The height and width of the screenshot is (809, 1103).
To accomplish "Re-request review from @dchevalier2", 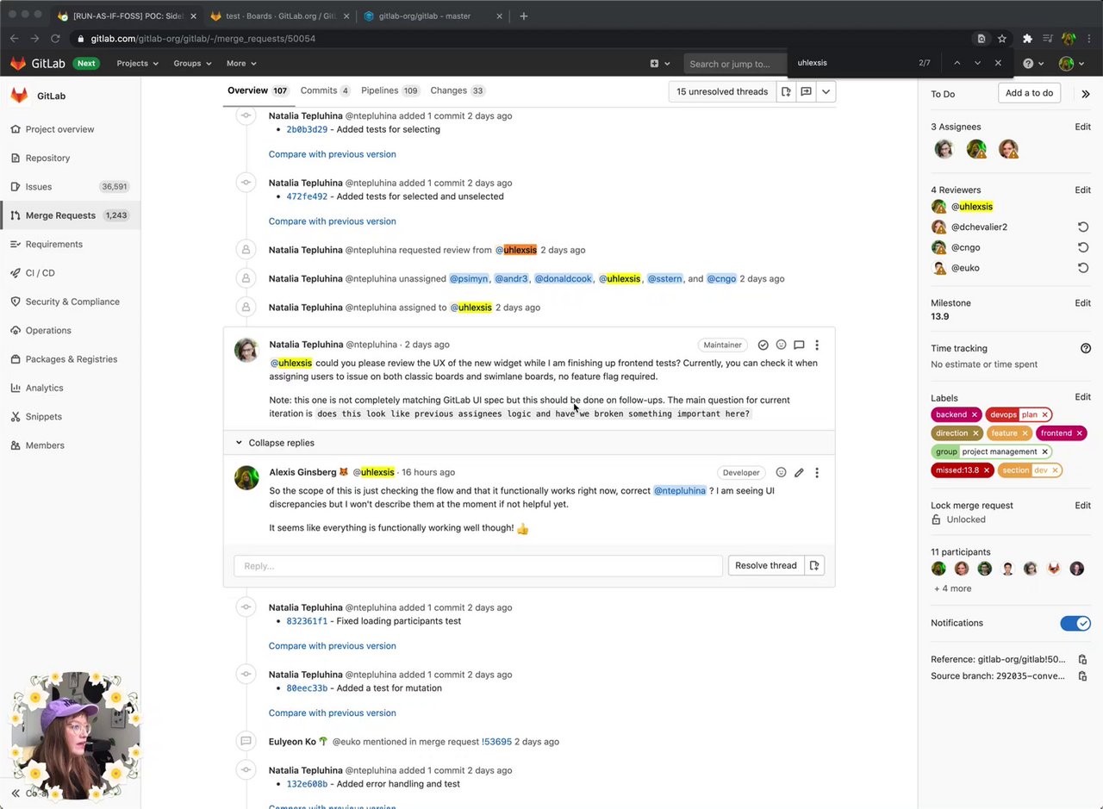I will (1083, 227).
